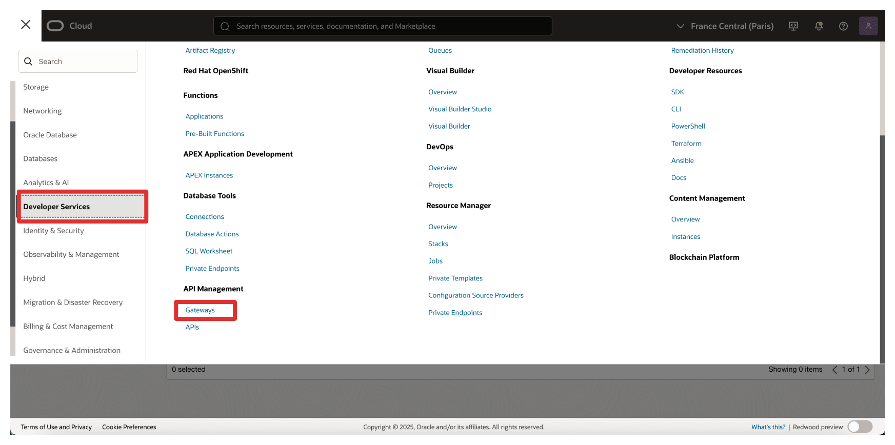This screenshot has width=895, height=445.
Task: Go to next page with right chevron
Action: tap(867, 370)
